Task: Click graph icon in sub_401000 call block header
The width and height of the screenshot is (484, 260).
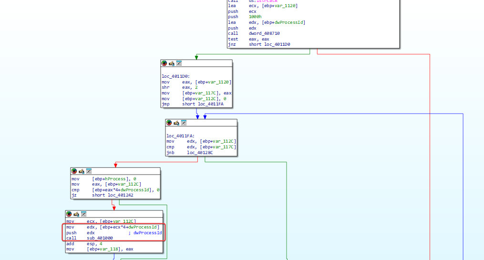Action: point(83,214)
